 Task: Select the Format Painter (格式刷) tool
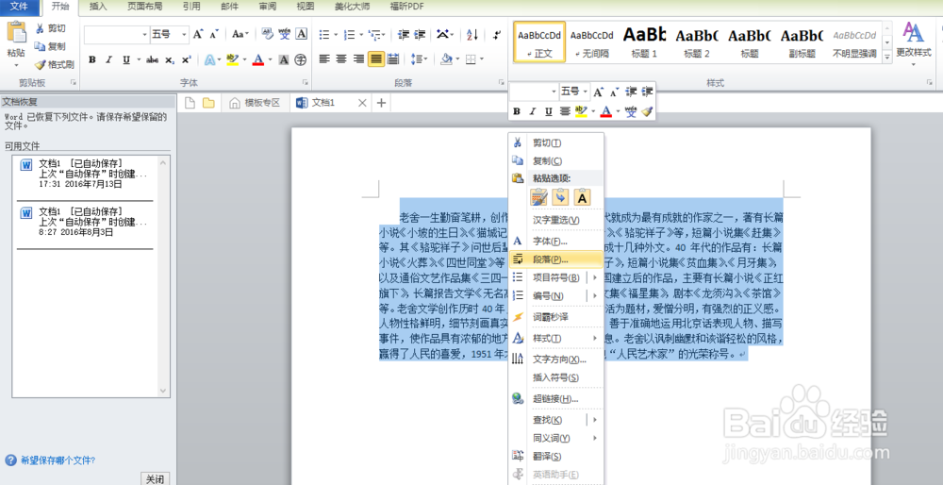(54, 64)
